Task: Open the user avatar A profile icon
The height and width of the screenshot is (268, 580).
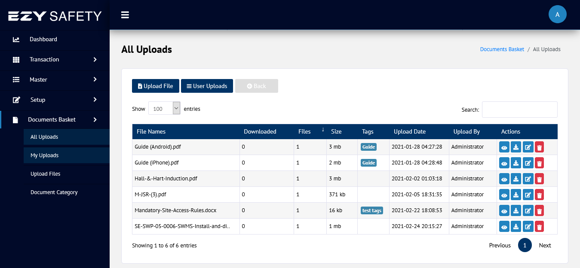Action: (x=557, y=15)
